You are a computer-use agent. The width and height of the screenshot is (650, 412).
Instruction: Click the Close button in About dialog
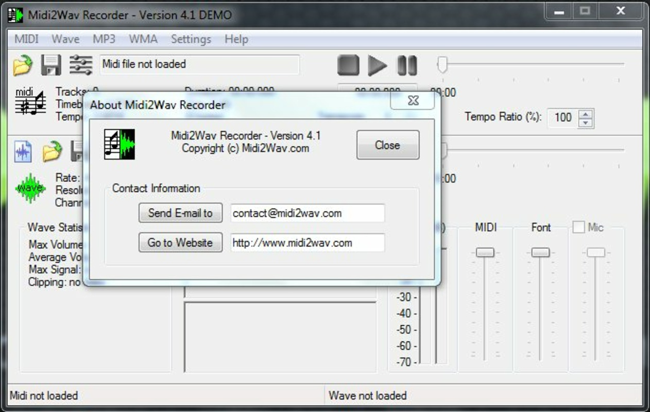tap(388, 145)
